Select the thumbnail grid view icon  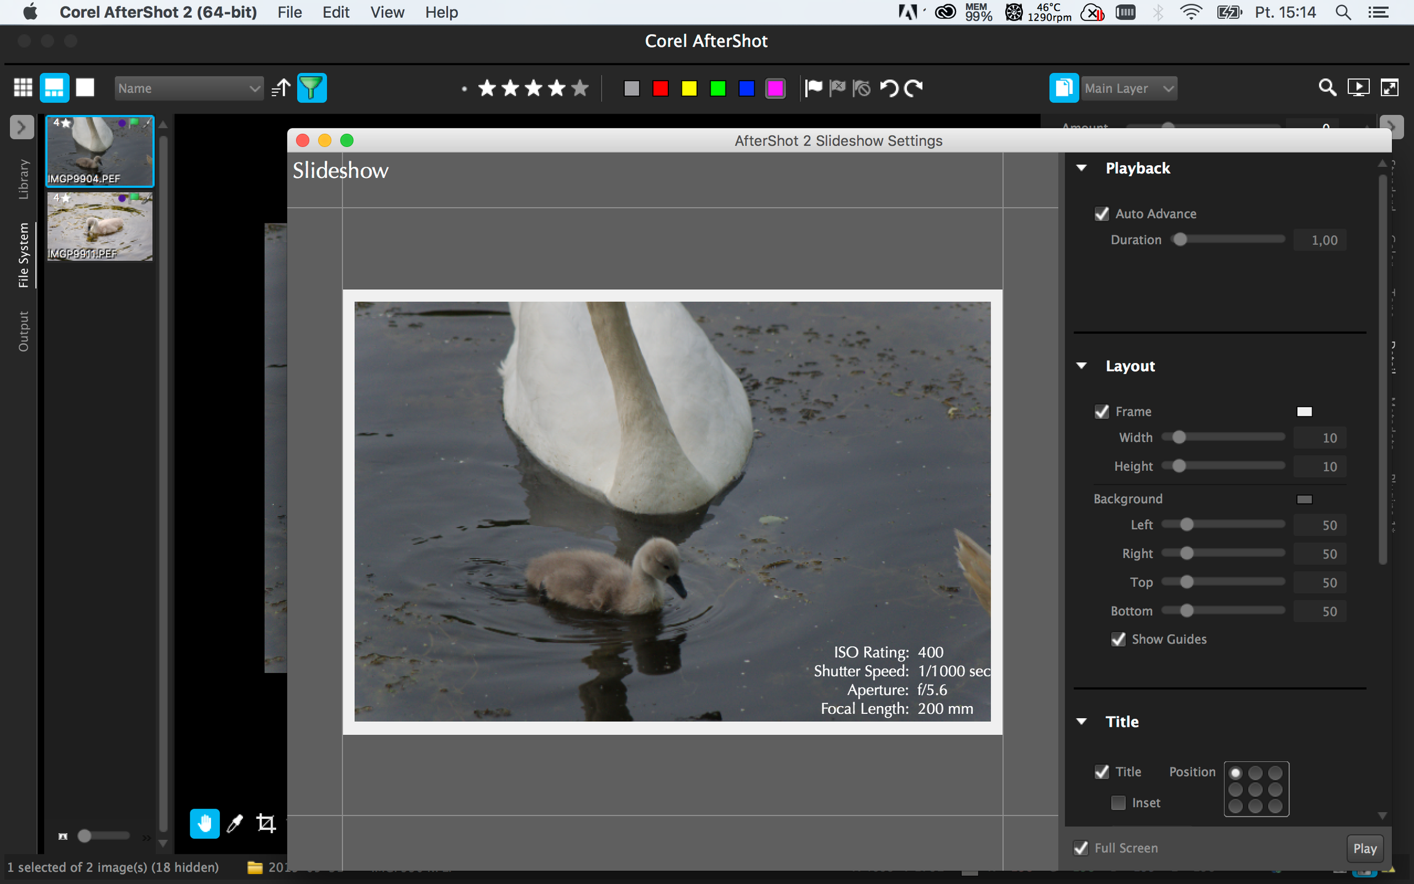tap(23, 88)
